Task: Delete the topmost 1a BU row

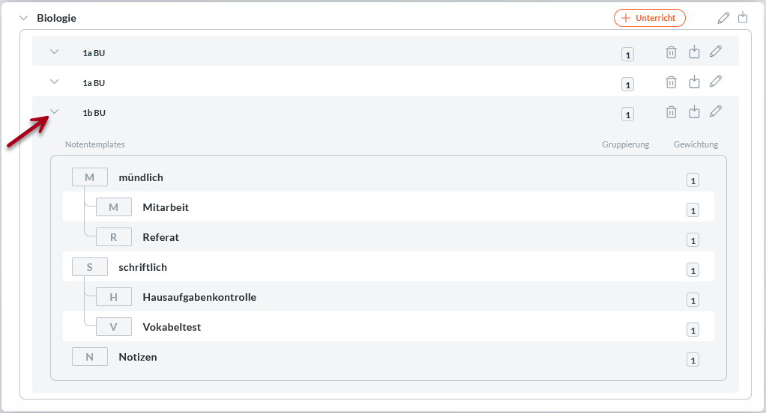Action: tap(672, 52)
